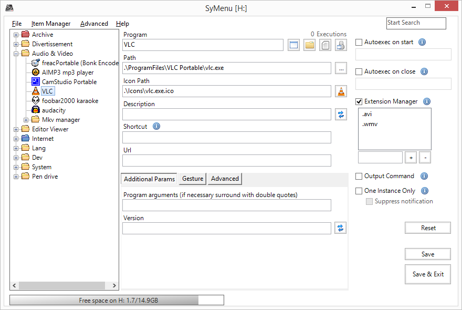The image size is (462, 310).
Task: Click the info icon next to Shortcut label
Action: click(x=156, y=127)
